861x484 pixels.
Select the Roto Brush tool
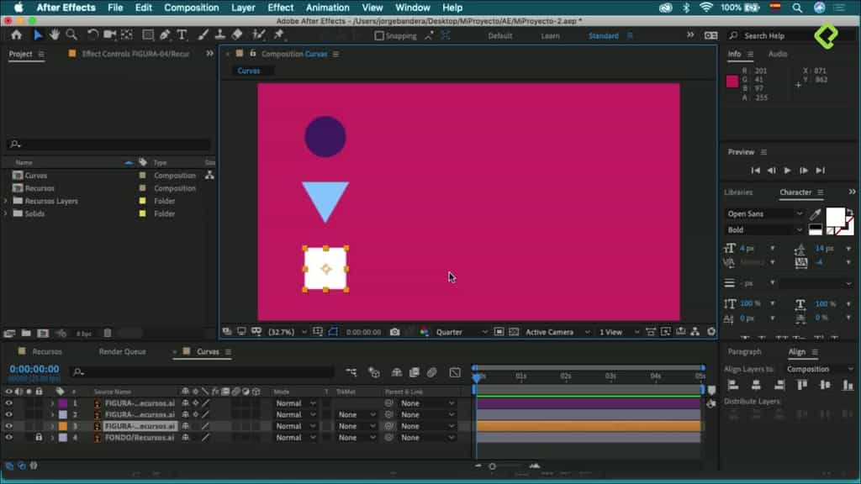click(259, 35)
